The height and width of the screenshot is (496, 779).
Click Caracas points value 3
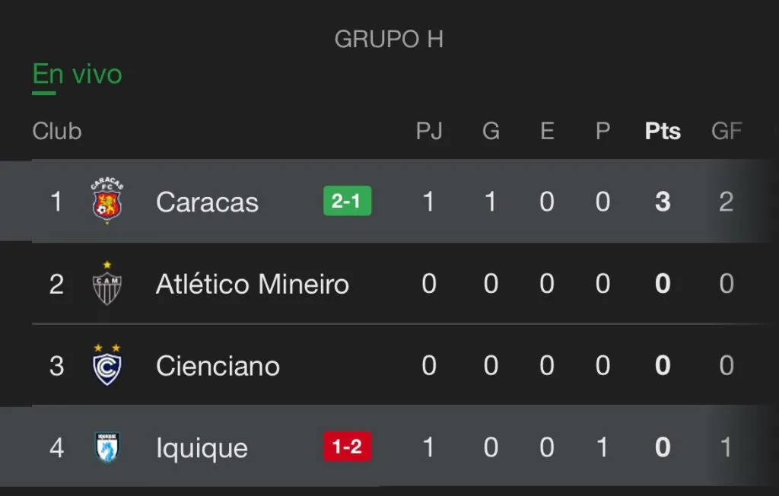click(x=663, y=202)
